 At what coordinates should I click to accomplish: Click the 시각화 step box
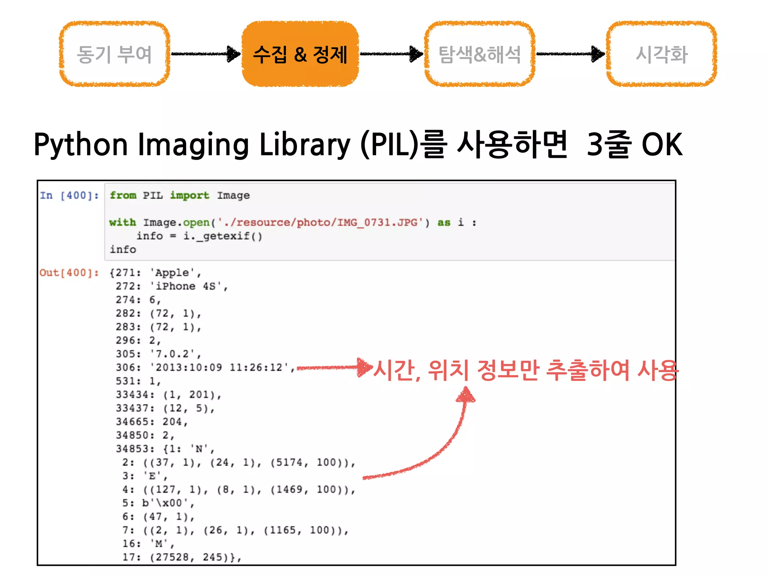pyautogui.click(x=661, y=54)
